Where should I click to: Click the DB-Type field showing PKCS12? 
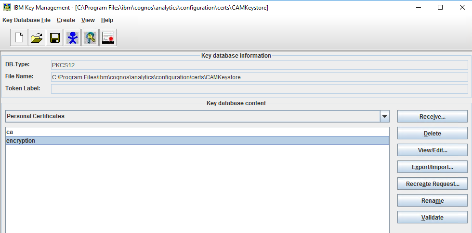point(260,65)
